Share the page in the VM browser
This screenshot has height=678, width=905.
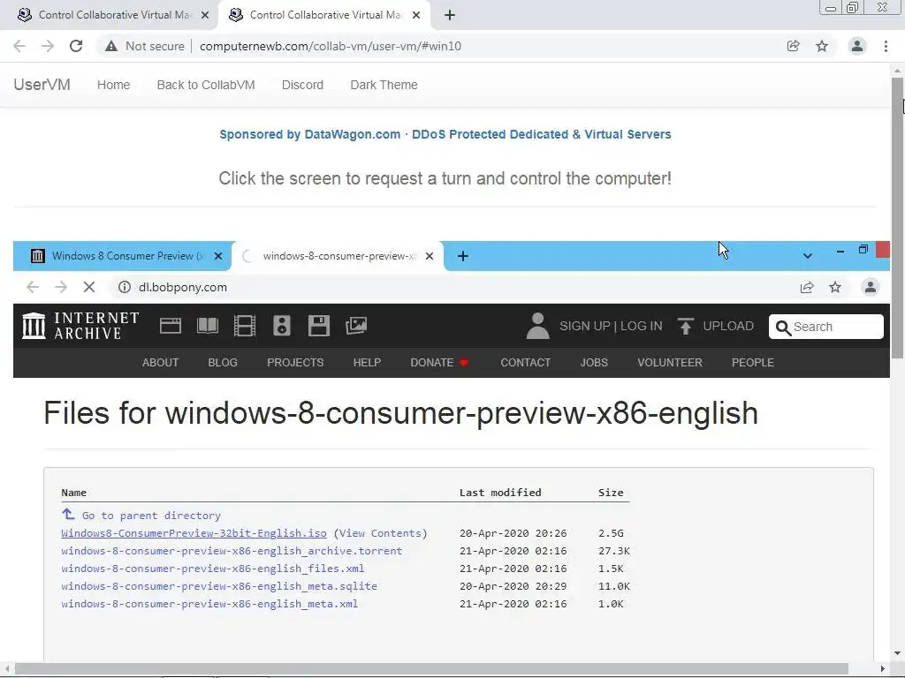click(807, 287)
